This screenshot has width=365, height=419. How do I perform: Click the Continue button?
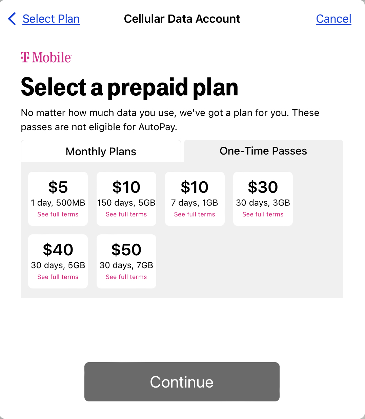click(182, 382)
